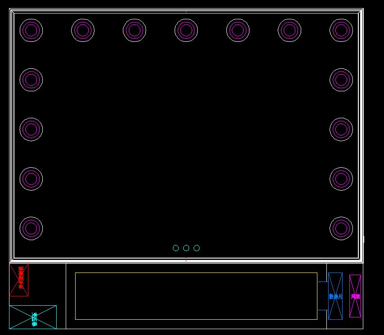Select the left column bulb directly below the top-left corner bulb
Viewport: 384px width, 335px height.
[31, 80]
